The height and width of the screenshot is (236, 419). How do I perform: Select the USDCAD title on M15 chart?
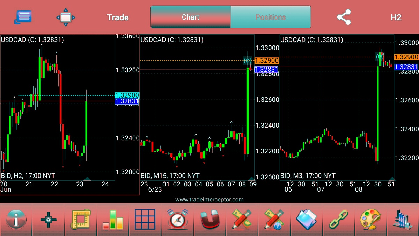coord(172,40)
